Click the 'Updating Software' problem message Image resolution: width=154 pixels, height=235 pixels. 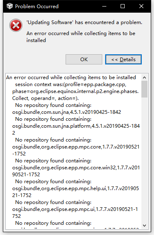84,22
